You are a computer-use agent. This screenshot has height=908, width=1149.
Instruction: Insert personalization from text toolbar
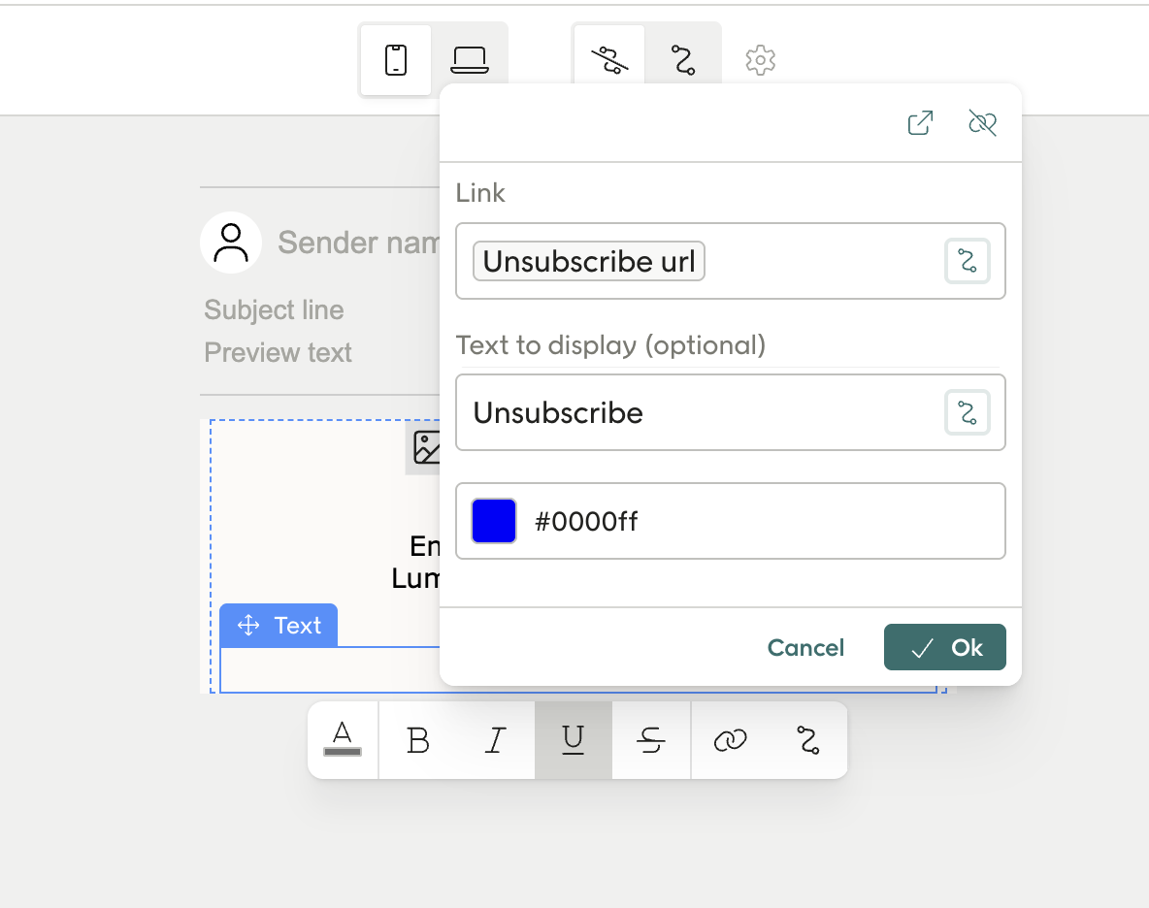pyautogui.click(x=807, y=739)
